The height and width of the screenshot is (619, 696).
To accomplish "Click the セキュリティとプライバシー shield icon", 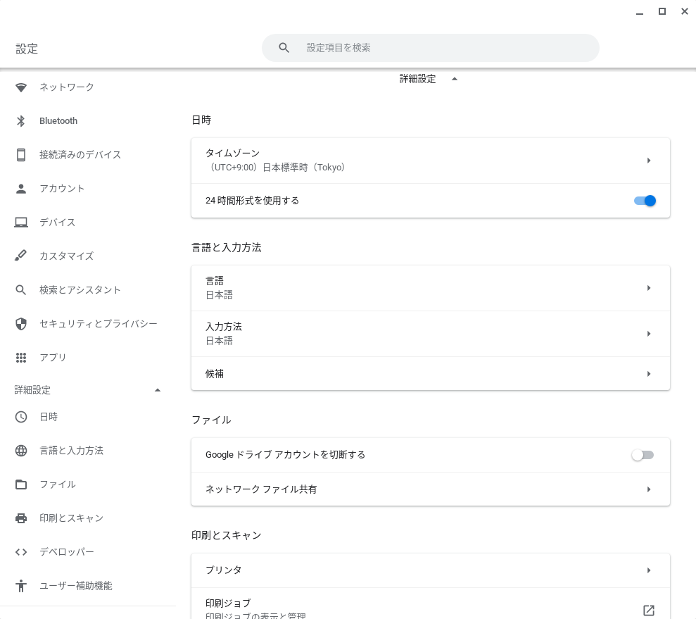I will [x=21, y=324].
